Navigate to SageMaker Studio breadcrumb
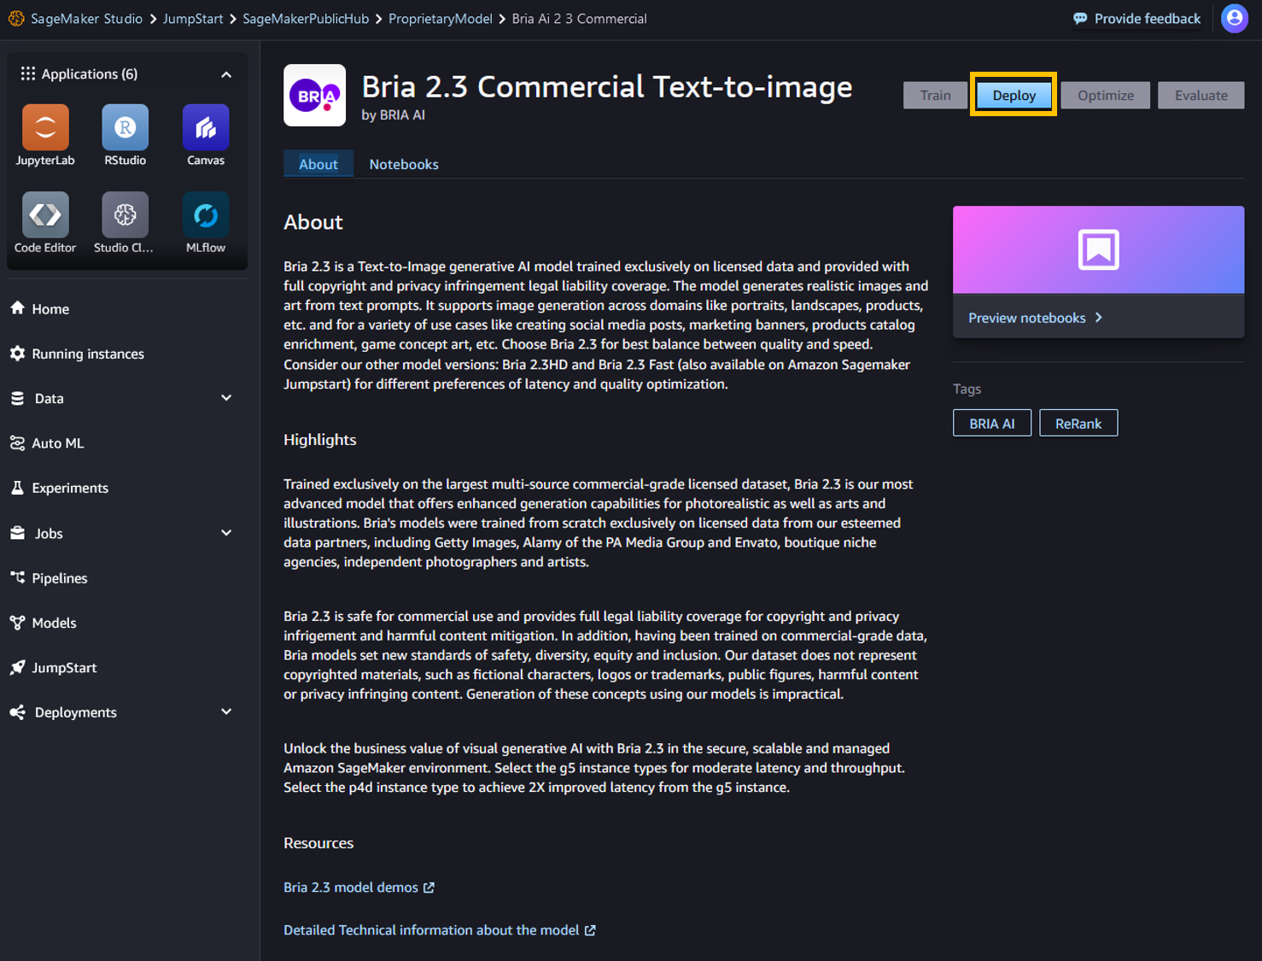Screen dimensions: 1262x961 [x=86, y=18]
